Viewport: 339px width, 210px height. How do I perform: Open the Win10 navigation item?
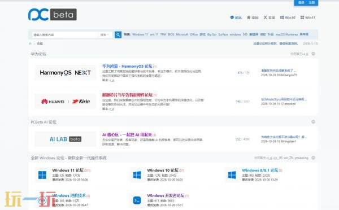tap(288, 17)
